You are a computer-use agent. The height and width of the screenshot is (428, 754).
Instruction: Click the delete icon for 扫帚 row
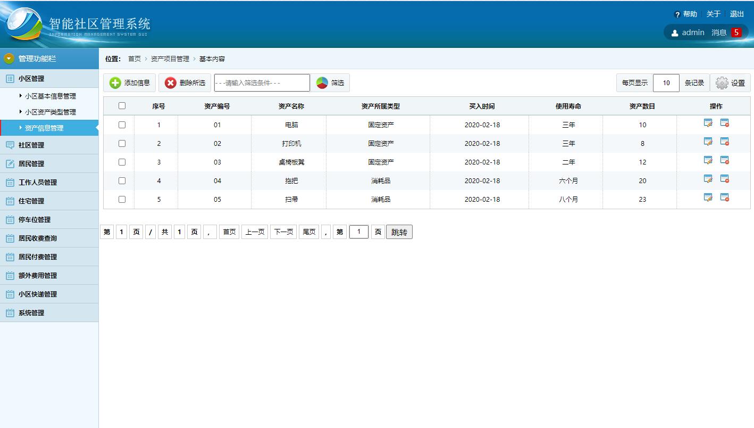pyautogui.click(x=724, y=197)
